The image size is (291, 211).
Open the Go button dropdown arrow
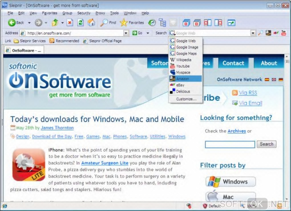(148, 33)
